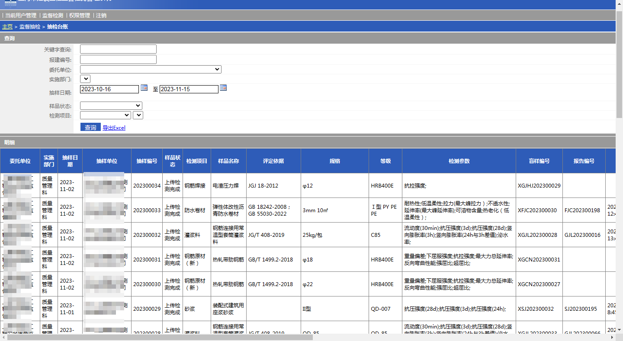Open the 实施部门 dropdown
Screen dimensions: 623x341
pyautogui.click(x=85, y=79)
